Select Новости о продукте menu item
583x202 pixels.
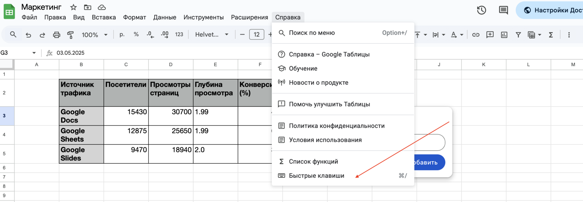(x=343, y=82)
